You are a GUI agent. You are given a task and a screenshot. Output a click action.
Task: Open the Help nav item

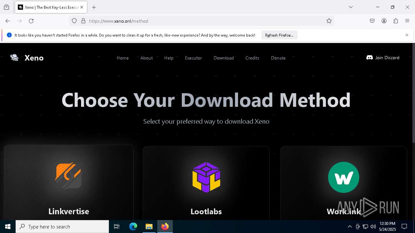(169, 58)
